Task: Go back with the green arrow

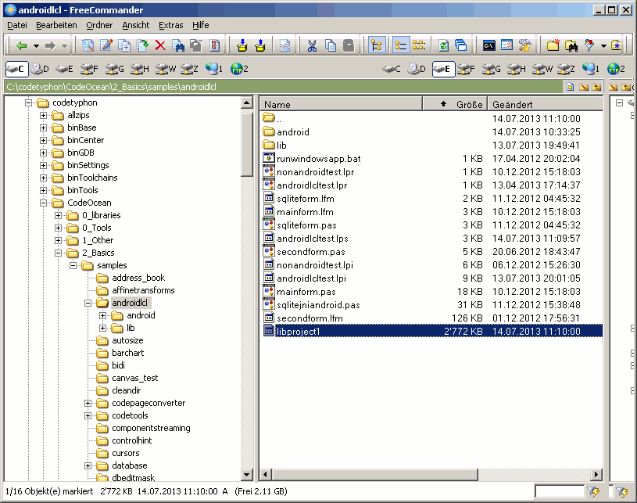Action: click(21, 45)
